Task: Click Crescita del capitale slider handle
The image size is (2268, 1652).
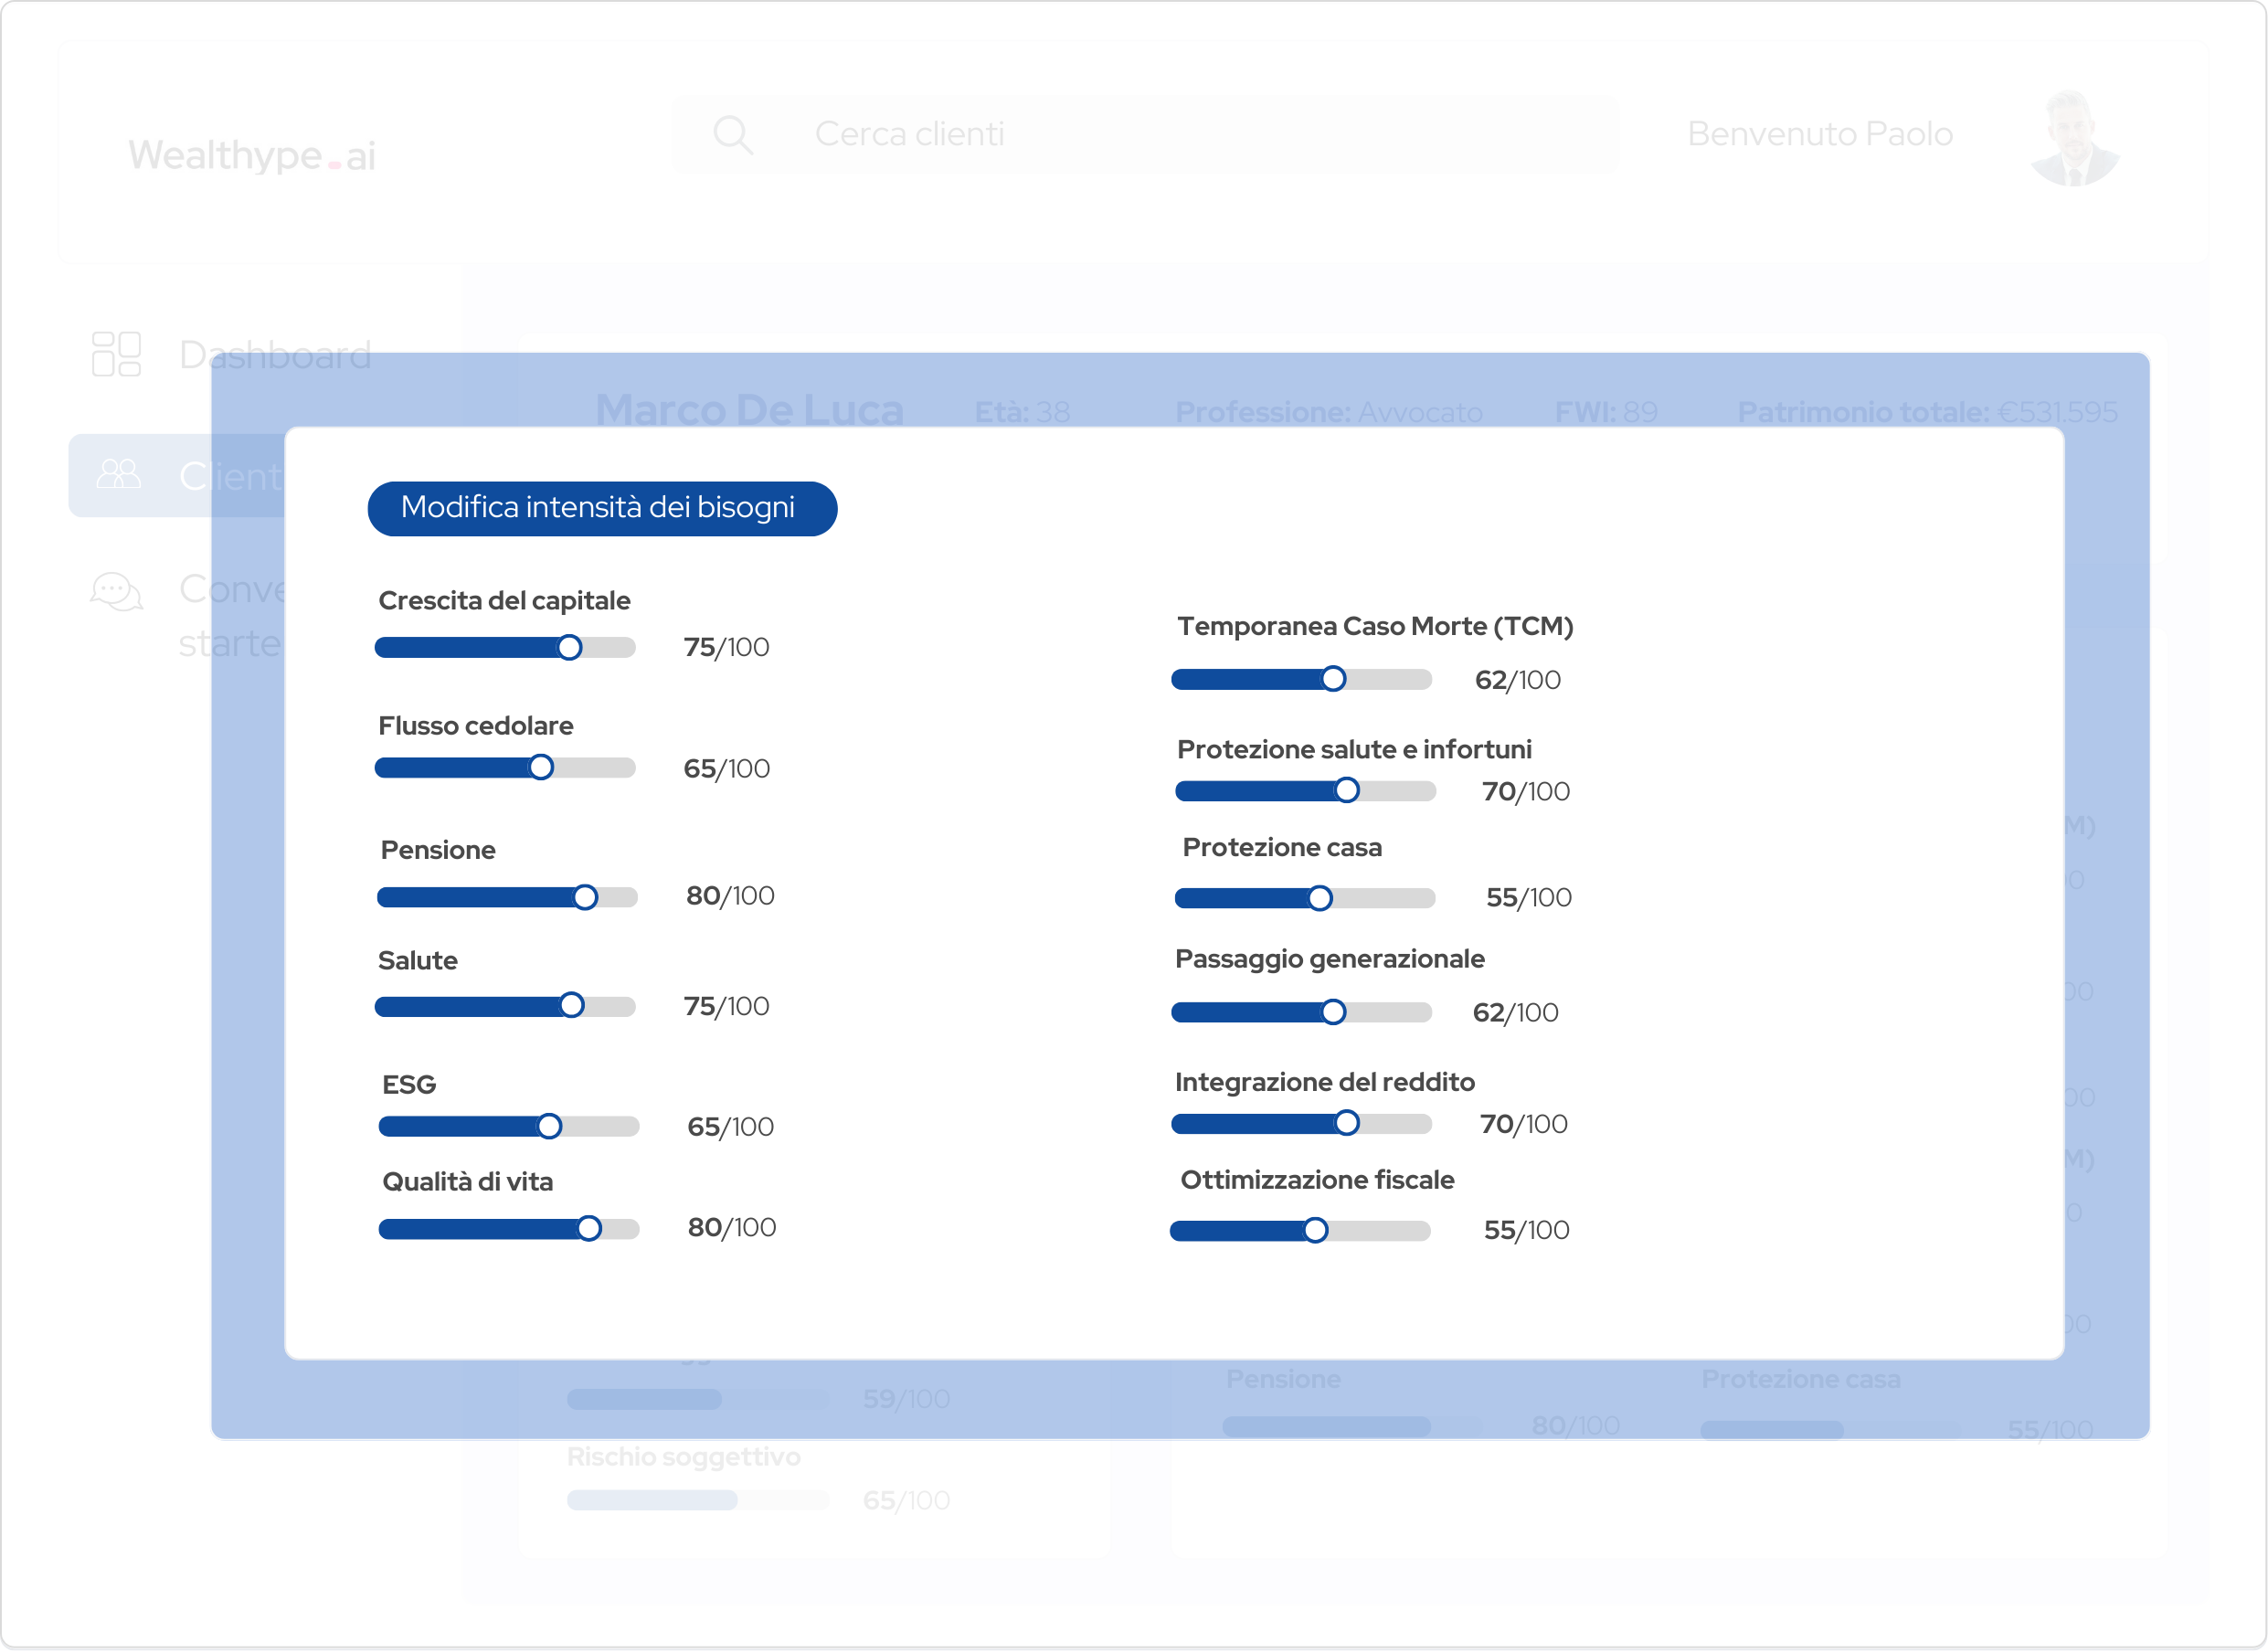Action: tap(569, 648)
